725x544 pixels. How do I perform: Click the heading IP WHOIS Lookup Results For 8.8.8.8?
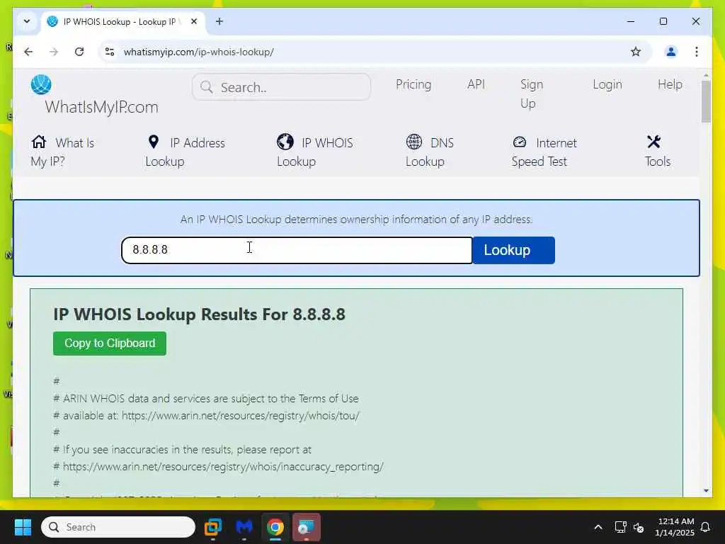click(x=199, y=314)
